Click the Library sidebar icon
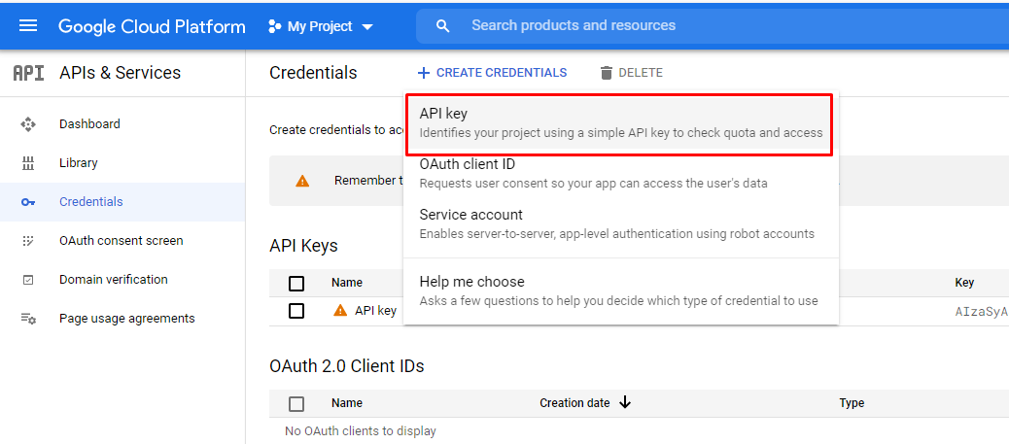 coord(27,163)
